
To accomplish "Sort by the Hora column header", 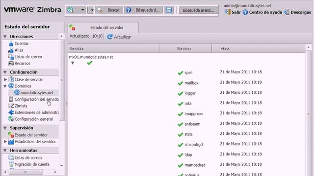I will pos(259,49).
